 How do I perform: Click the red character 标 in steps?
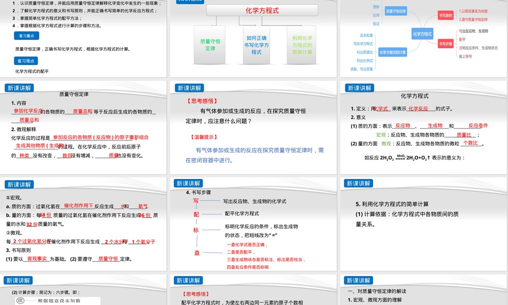[196, 230]
